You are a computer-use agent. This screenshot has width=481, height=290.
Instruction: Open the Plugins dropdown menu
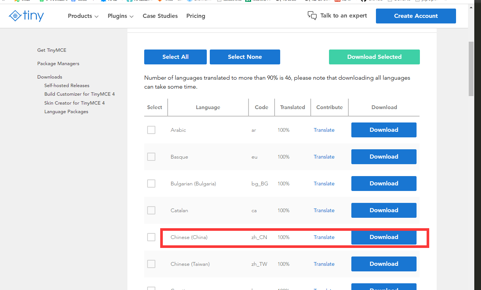pos(121,16)
